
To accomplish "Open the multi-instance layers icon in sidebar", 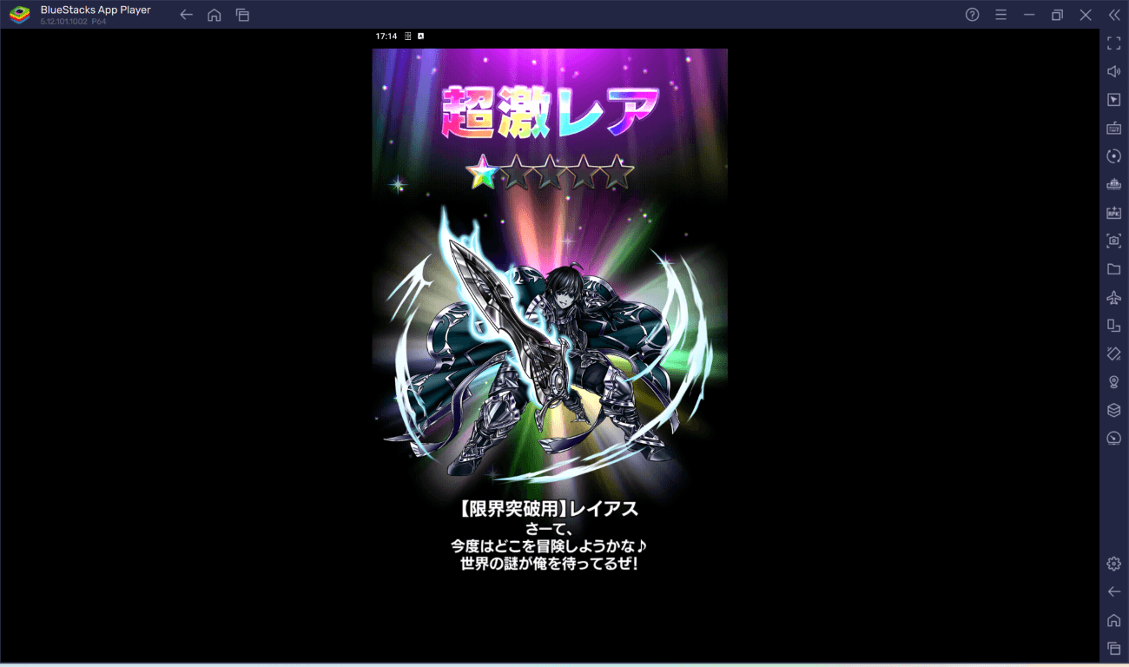I will [x=1114, y=410].
